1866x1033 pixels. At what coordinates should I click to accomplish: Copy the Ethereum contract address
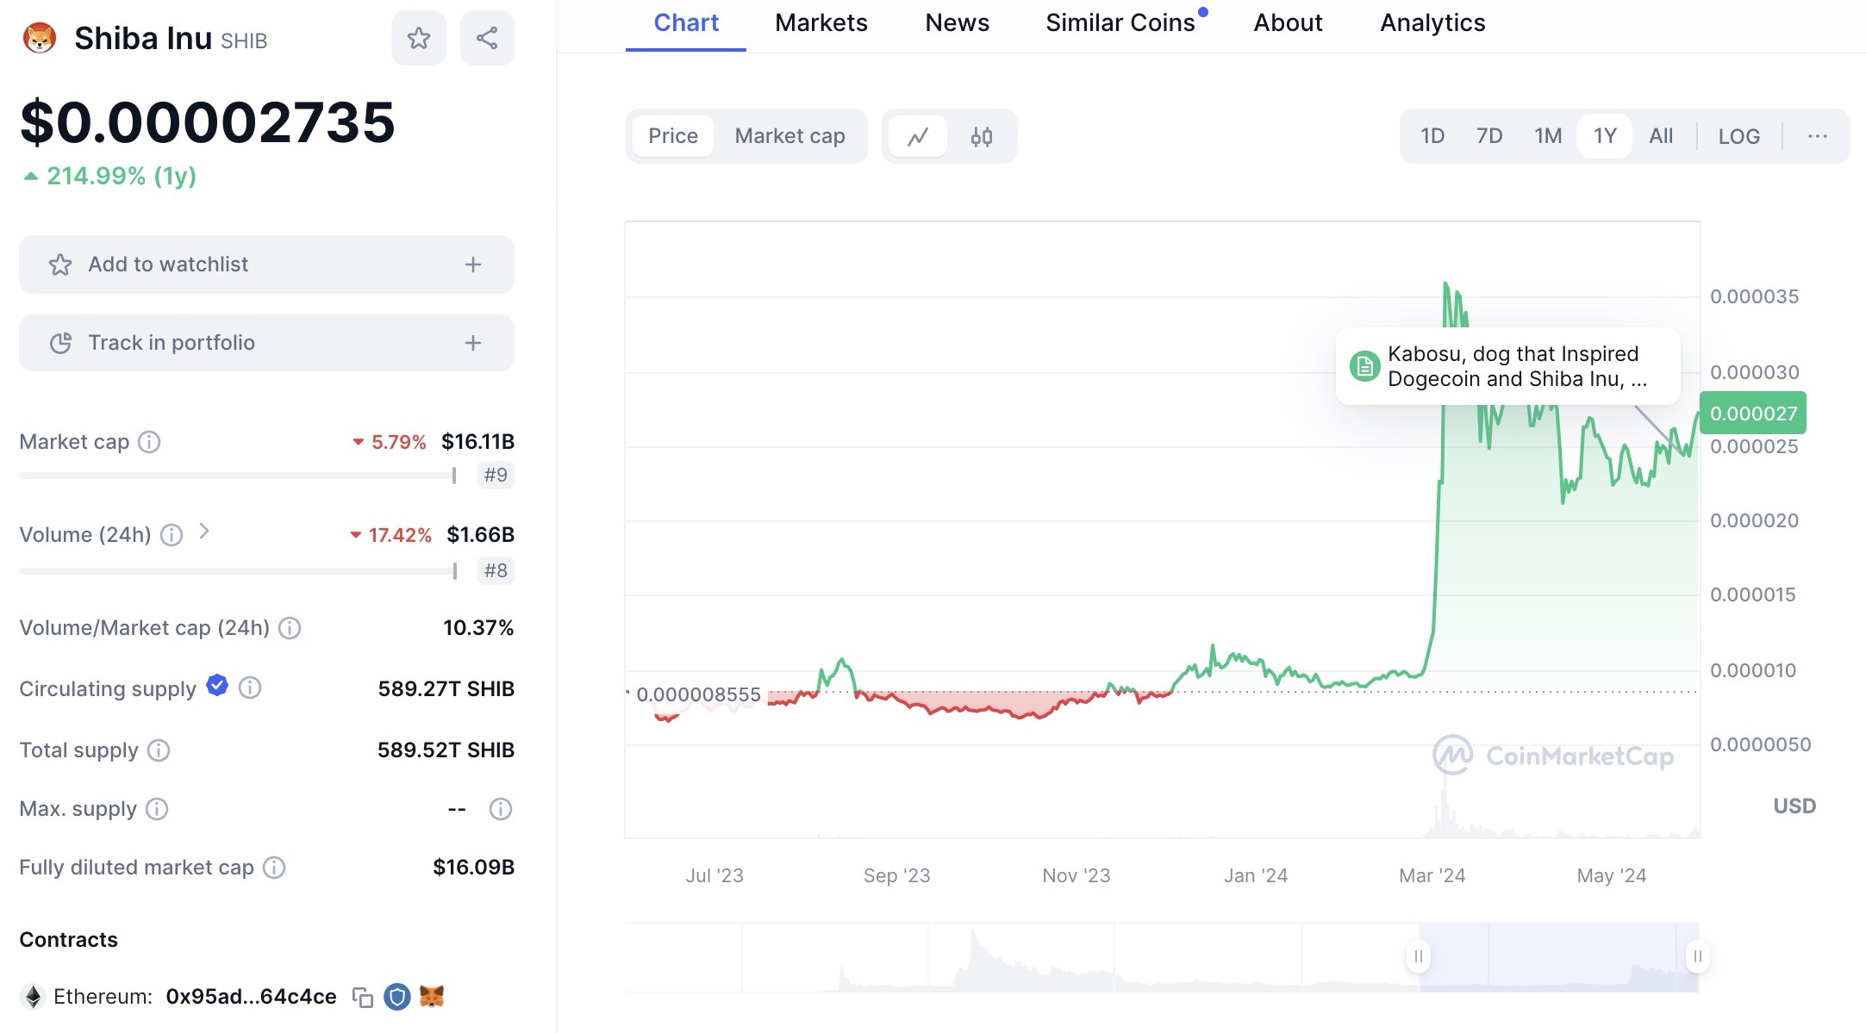pos(363,998)
